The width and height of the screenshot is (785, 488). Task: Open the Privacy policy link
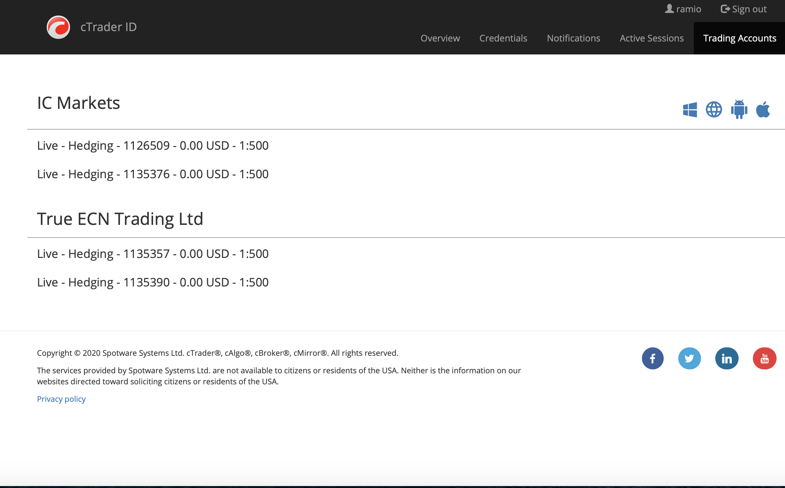pos(61,399)
